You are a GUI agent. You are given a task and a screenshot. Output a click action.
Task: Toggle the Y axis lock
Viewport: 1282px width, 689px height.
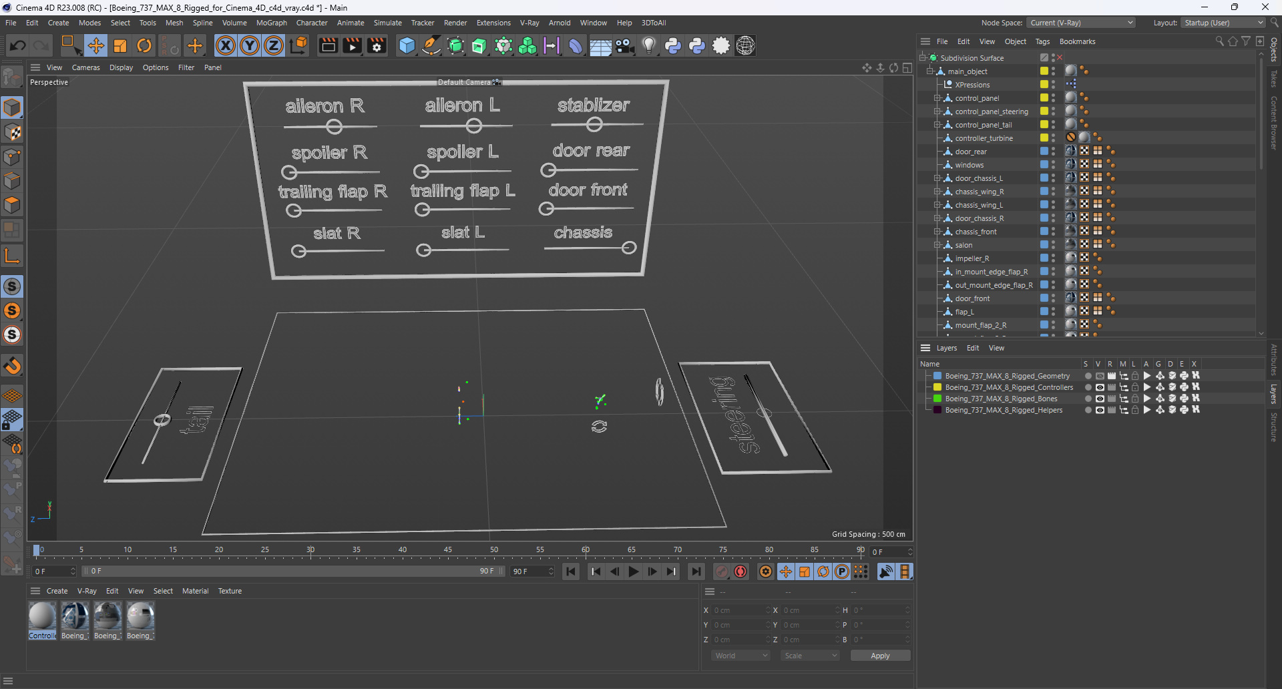click(250, 45)
